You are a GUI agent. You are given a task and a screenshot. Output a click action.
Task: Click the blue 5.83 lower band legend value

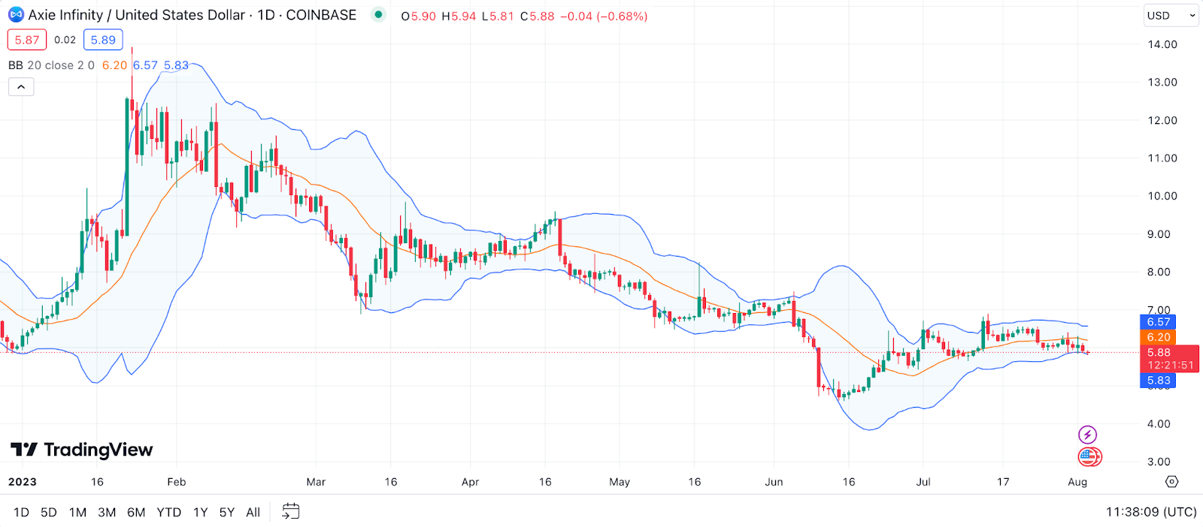click(x=177, y=65)
